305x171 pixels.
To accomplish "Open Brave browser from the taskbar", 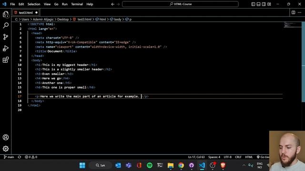I will (x=223, y=165).
